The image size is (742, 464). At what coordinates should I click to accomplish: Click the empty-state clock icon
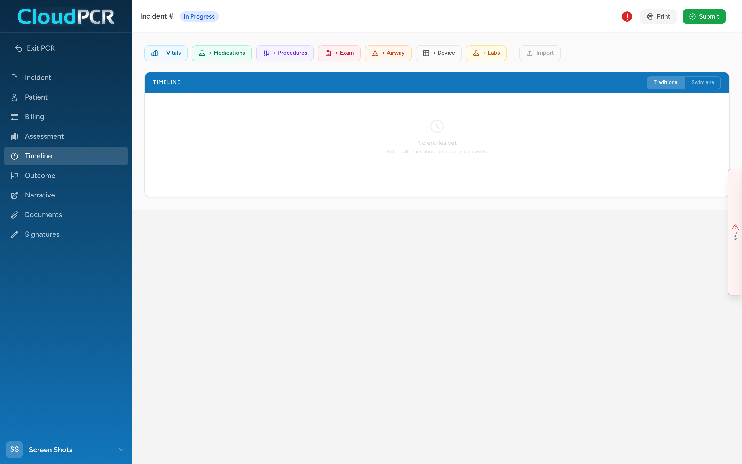click(x=437, y=126)
